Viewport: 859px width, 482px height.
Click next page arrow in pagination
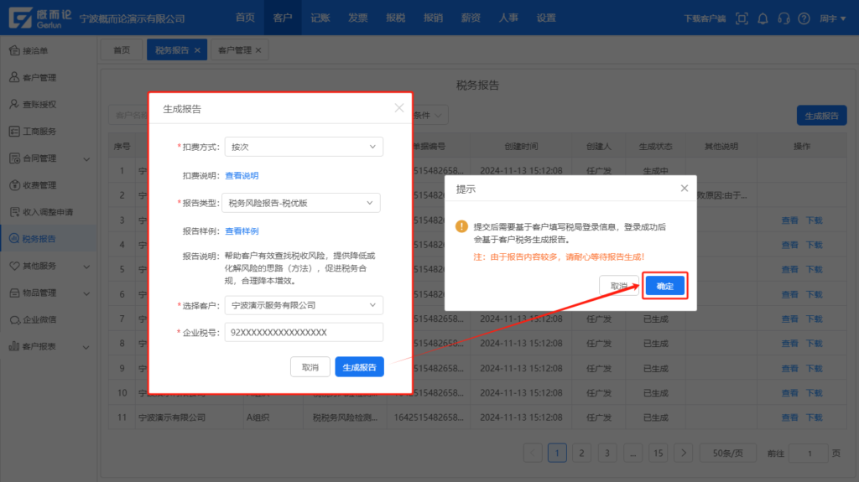tap(683, 453)
